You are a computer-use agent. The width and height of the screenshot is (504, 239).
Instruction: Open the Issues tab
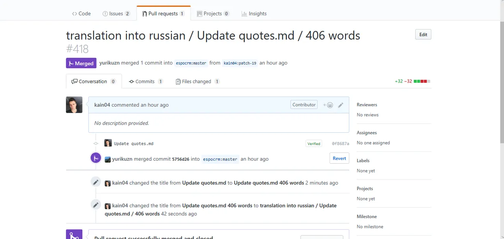click(116, 13)
